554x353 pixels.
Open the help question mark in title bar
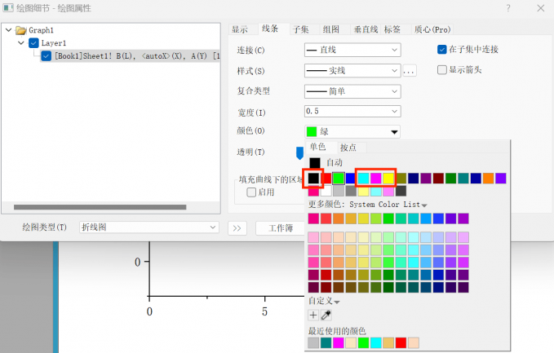(x=508, y=8)
